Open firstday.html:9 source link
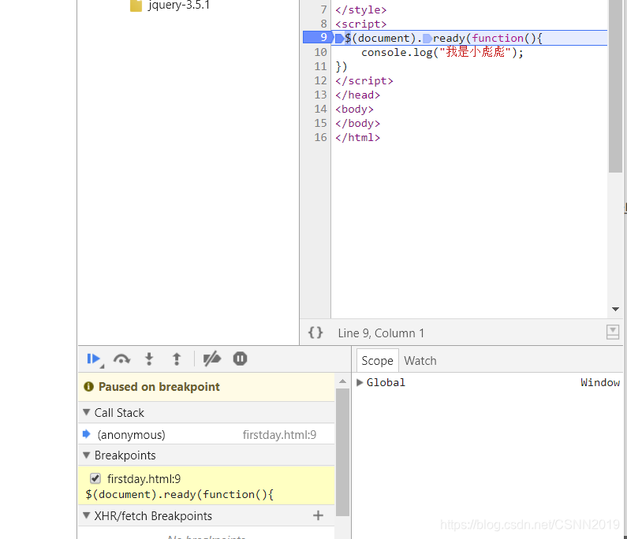This screenshot has width=627, height=539. 279,435
